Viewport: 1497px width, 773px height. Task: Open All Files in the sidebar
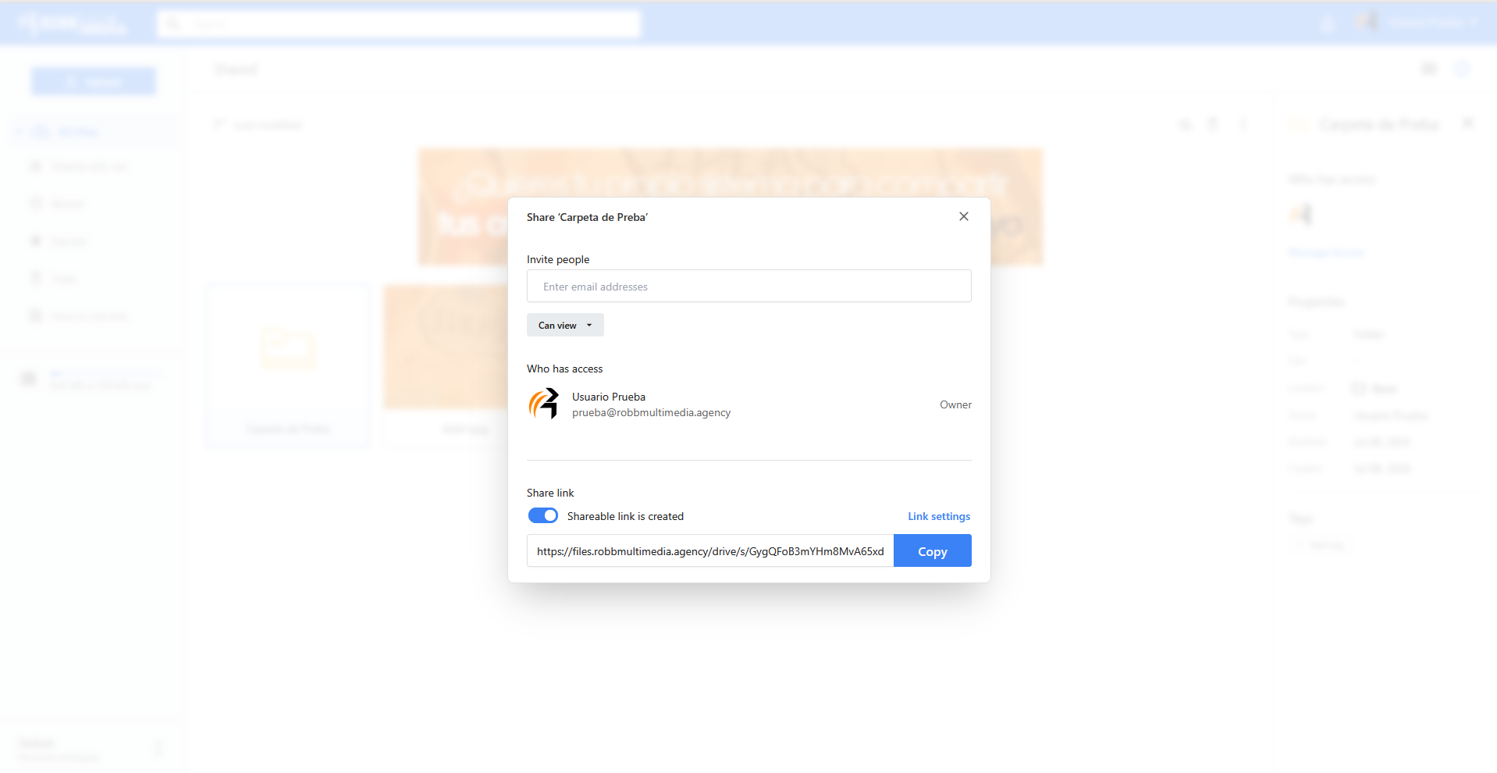[x=78, y=131]
